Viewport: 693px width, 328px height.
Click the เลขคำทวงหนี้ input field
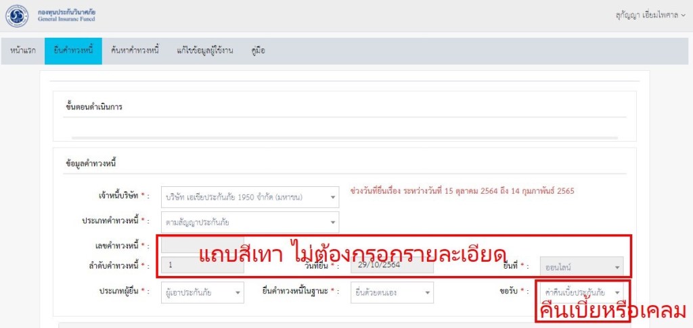[x=202, y=244]
